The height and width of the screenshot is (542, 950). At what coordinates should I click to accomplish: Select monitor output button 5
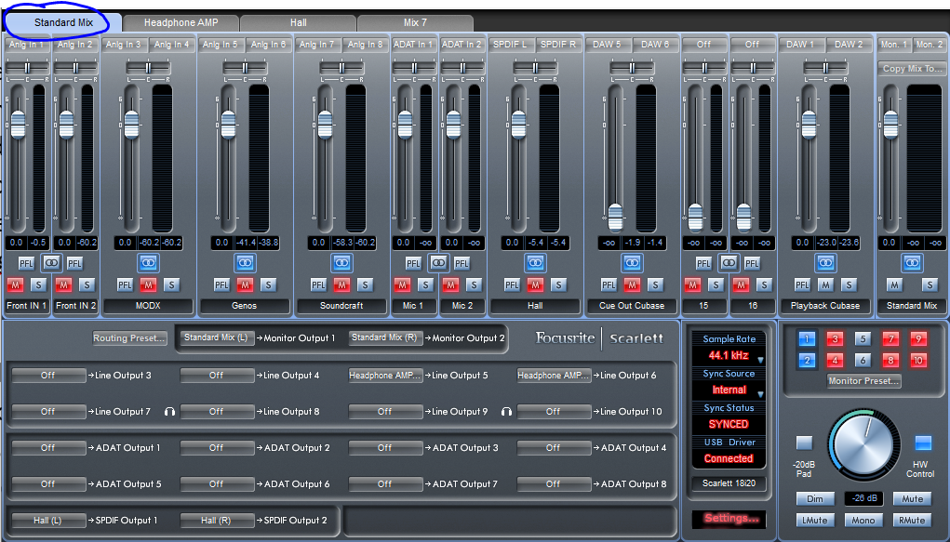[x=863, y=339]
